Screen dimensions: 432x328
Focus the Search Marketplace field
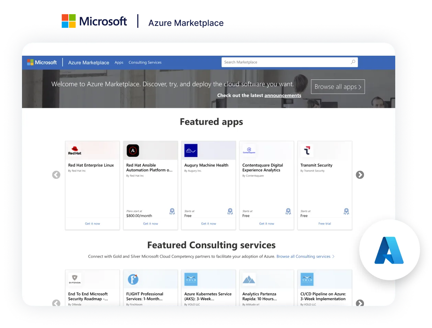pyautogui.click(x=290, y=62)
